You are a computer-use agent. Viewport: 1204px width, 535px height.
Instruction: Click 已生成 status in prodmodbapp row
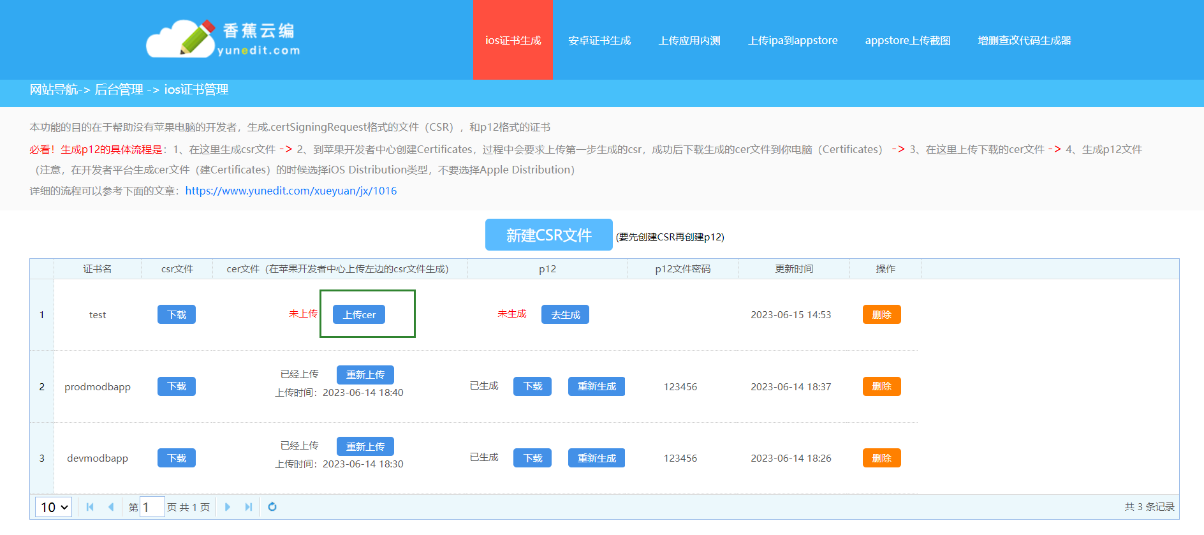click(x=484, y=386)
